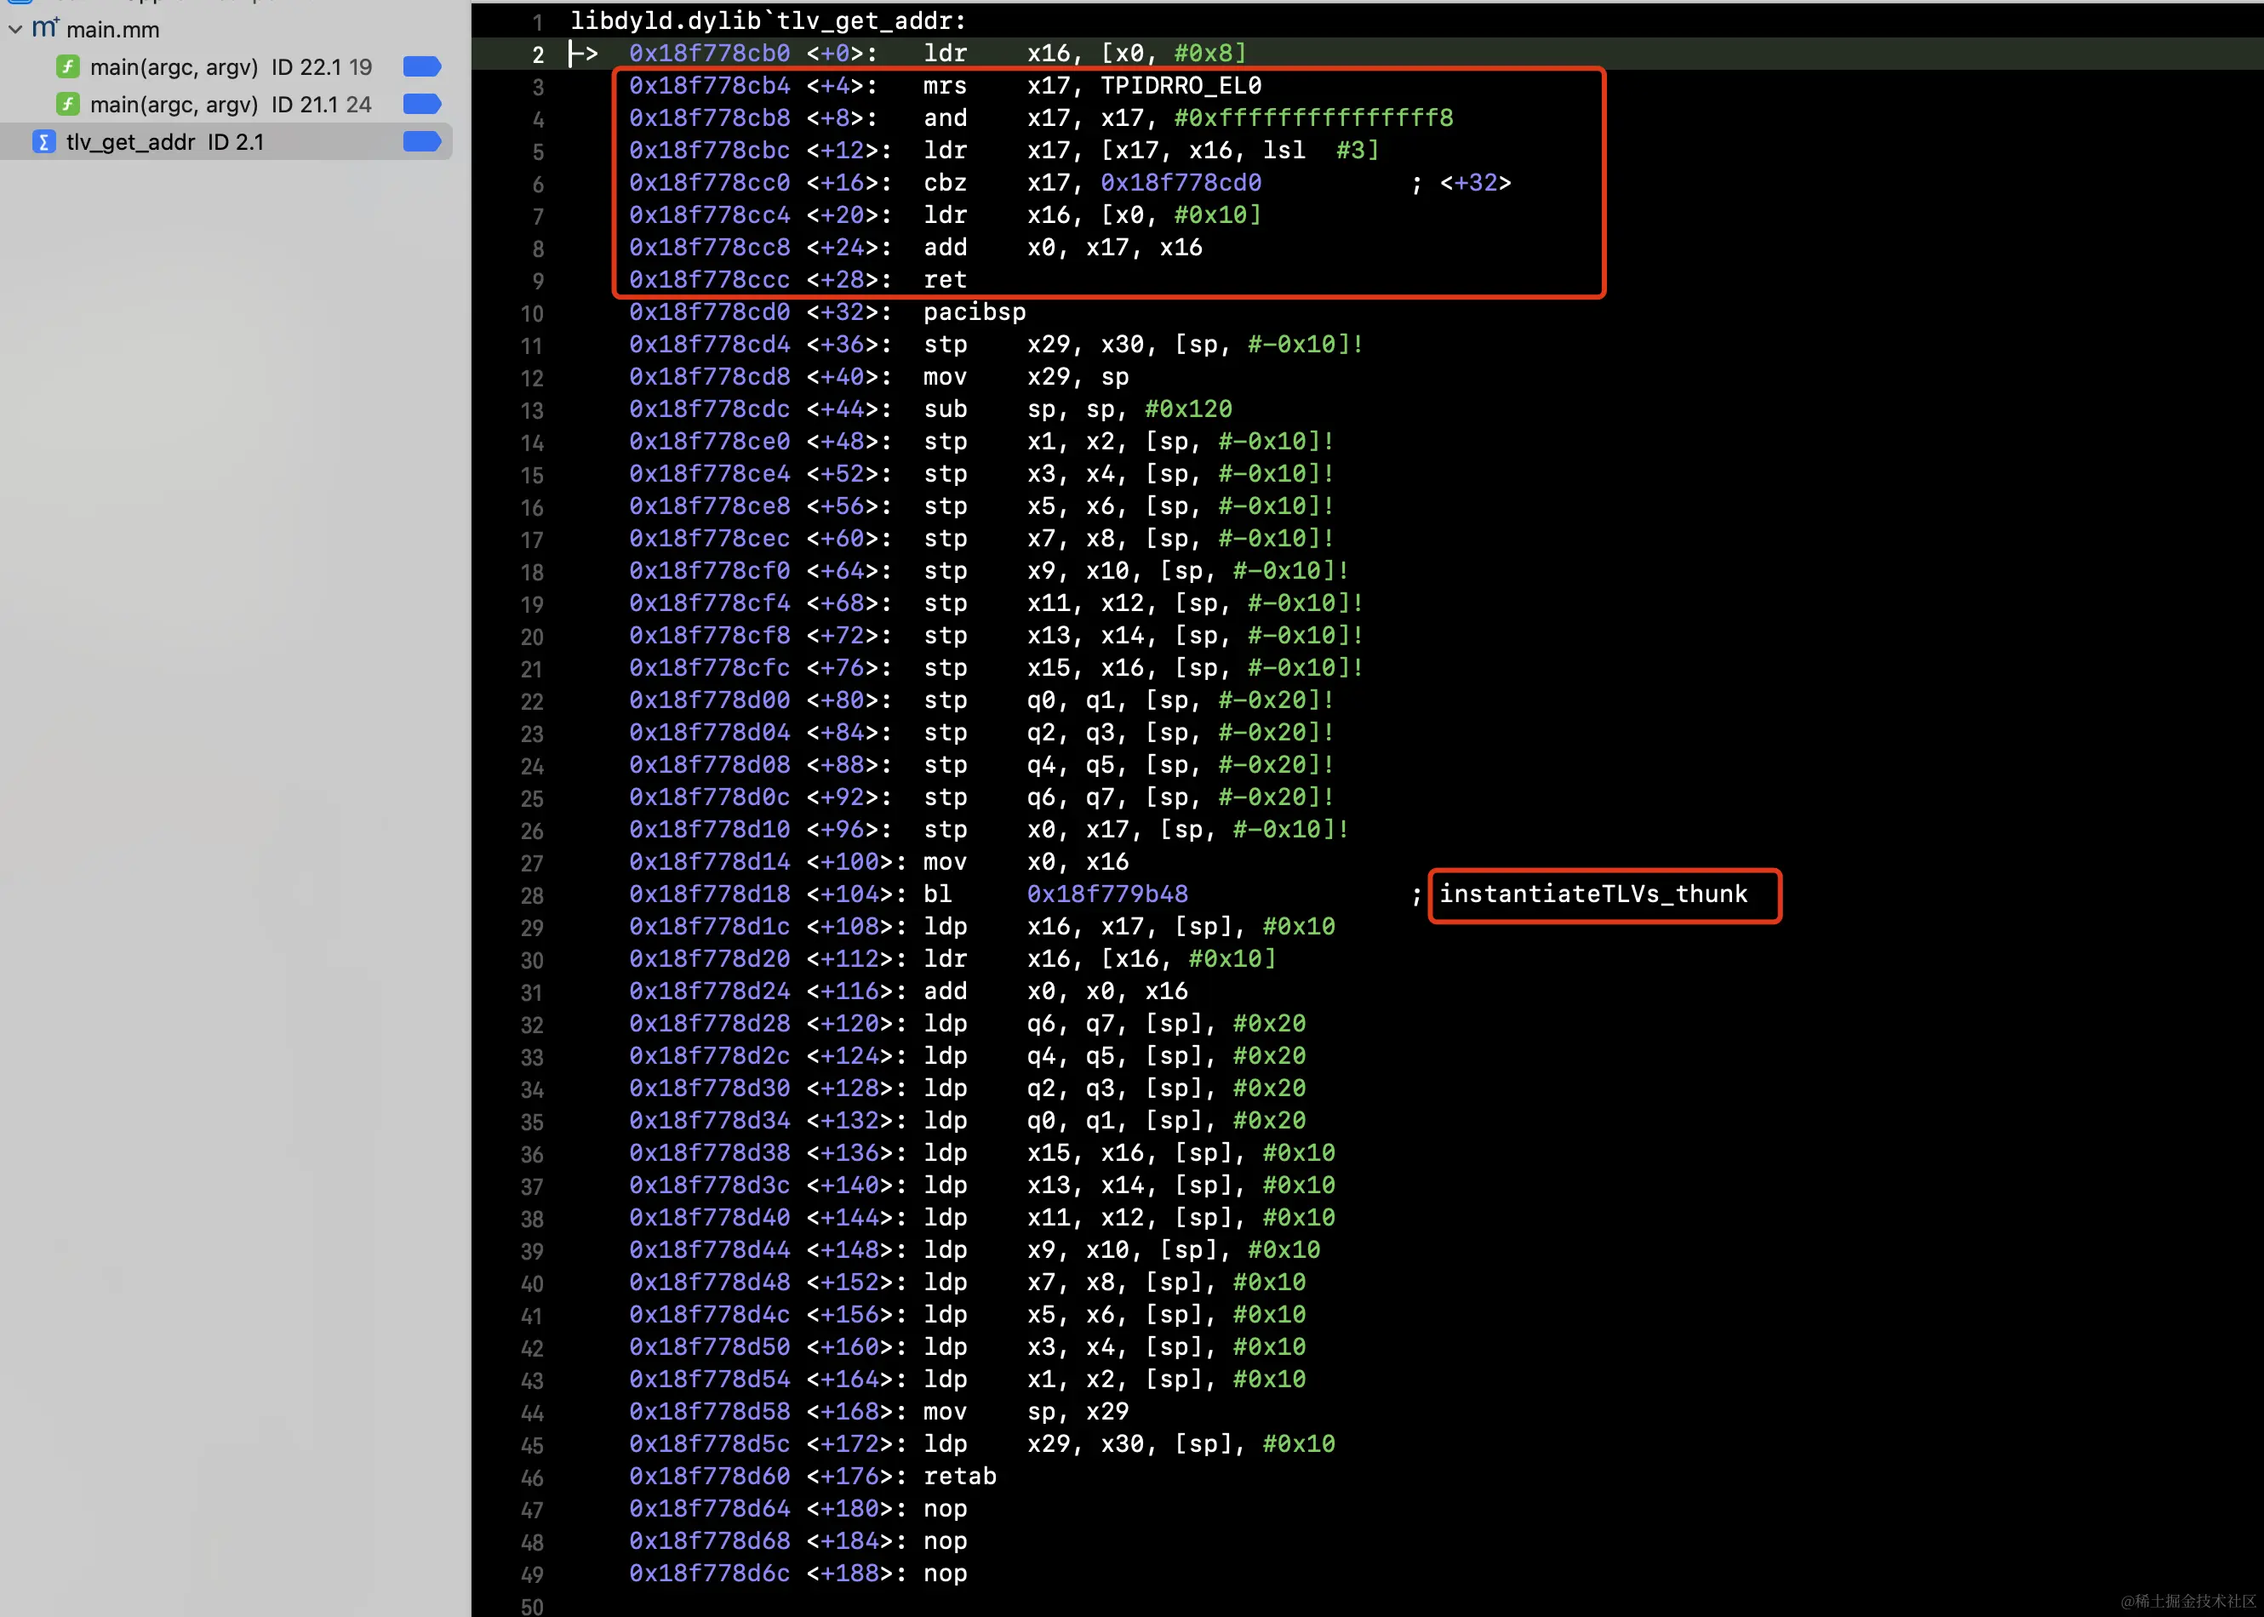The width and height of the screenshot is (2264, 1617).
Task: Toggle the tlv_get_addr ID 2.1 breakpoint marker
Action: click(x=422, y=141)
